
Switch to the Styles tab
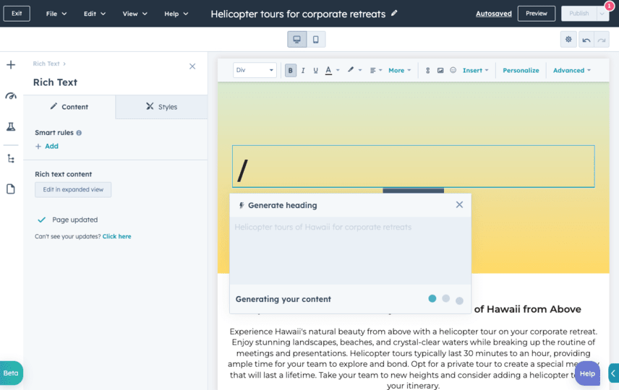click(x=161, y=107)
